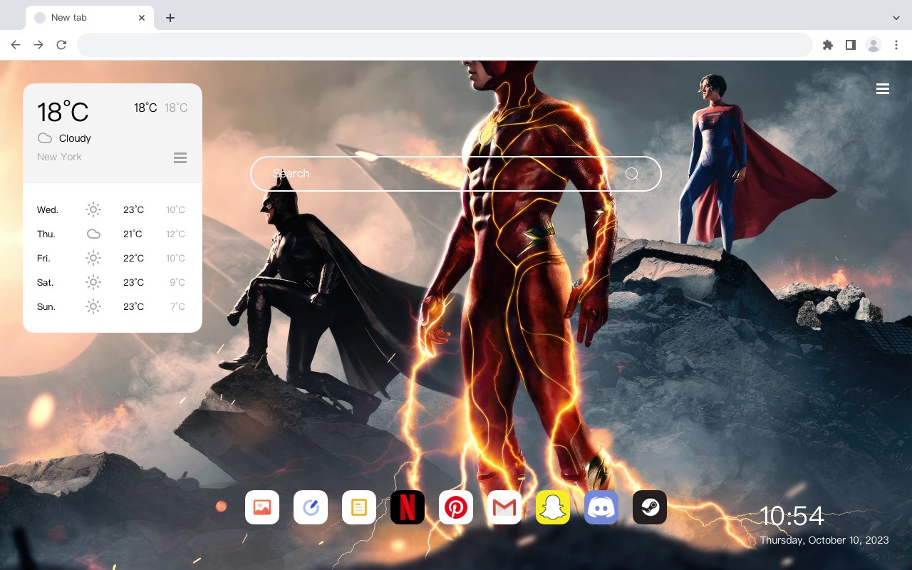The width and height of the screenshot is (912, 570).
Task: Open the hamburger menu on the wallpaper page
Action: pos(883,89)
